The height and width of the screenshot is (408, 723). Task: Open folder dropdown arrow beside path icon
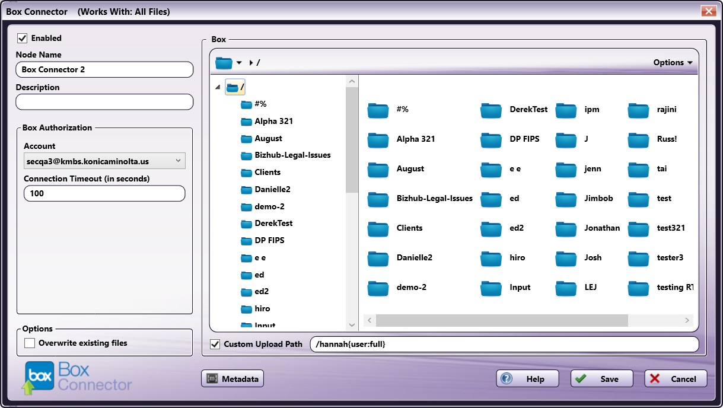click(x=239, y=63)
